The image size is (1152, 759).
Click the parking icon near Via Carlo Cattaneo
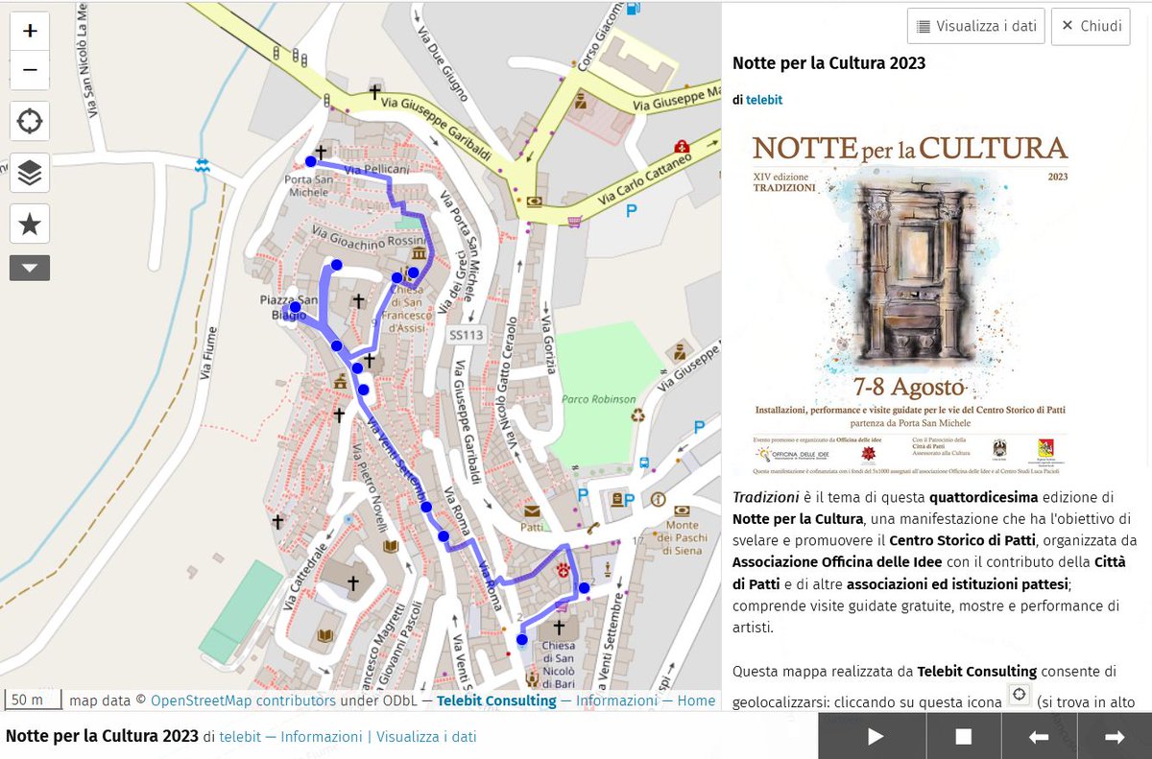click(631, 211)
